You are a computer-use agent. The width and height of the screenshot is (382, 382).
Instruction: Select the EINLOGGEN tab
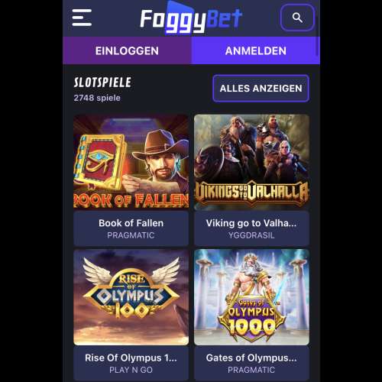point(127,50)
